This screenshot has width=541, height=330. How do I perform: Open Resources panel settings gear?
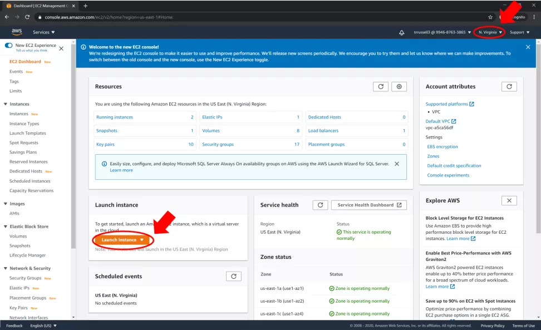399,87
